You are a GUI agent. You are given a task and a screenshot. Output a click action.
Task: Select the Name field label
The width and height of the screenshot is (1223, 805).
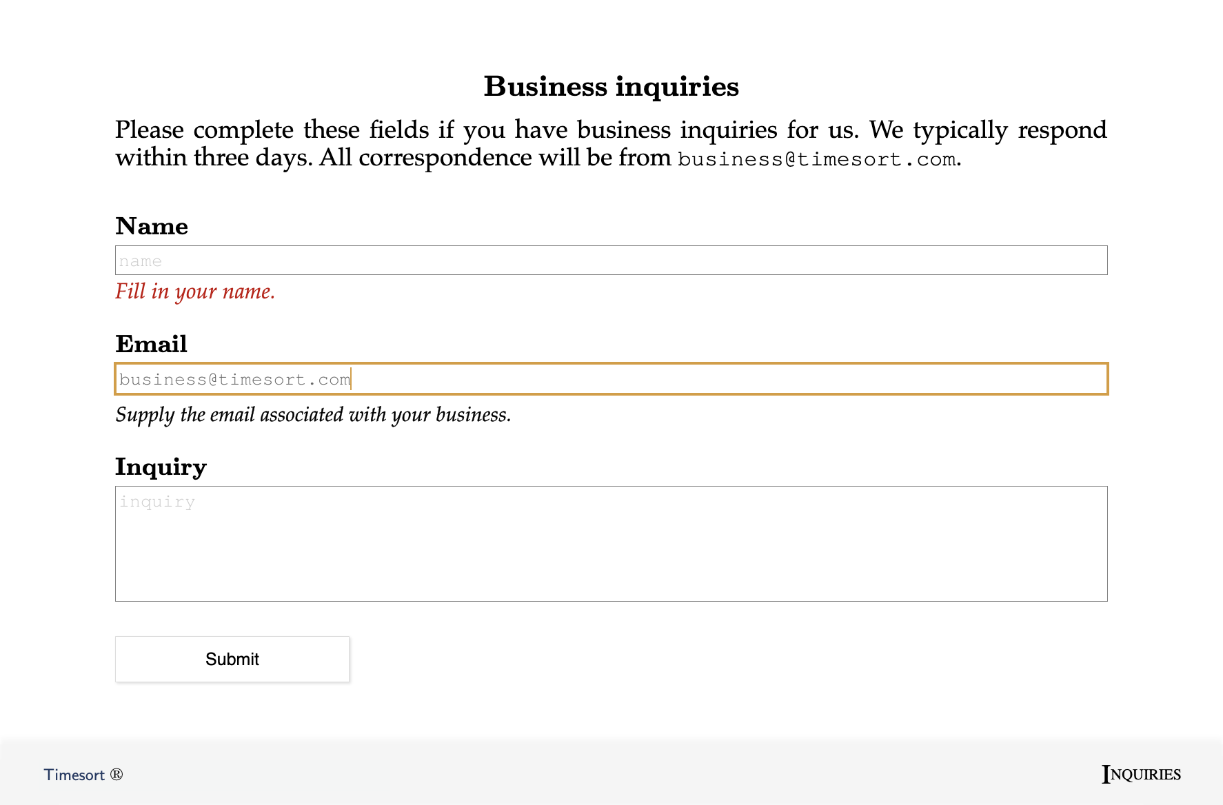[x=152, y=226]
